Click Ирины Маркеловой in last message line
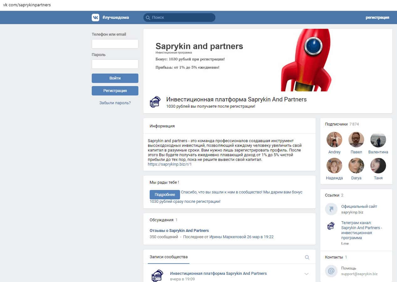Screen dimensions: 397x282 click(x=228, y=237)
